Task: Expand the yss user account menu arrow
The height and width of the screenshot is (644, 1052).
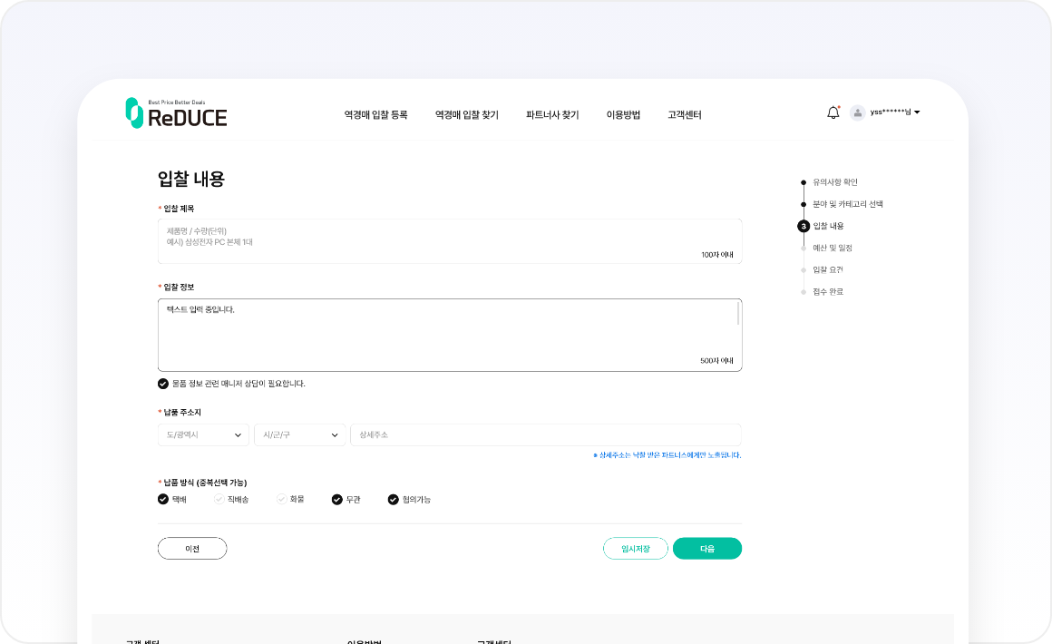Action: point(917,112)
